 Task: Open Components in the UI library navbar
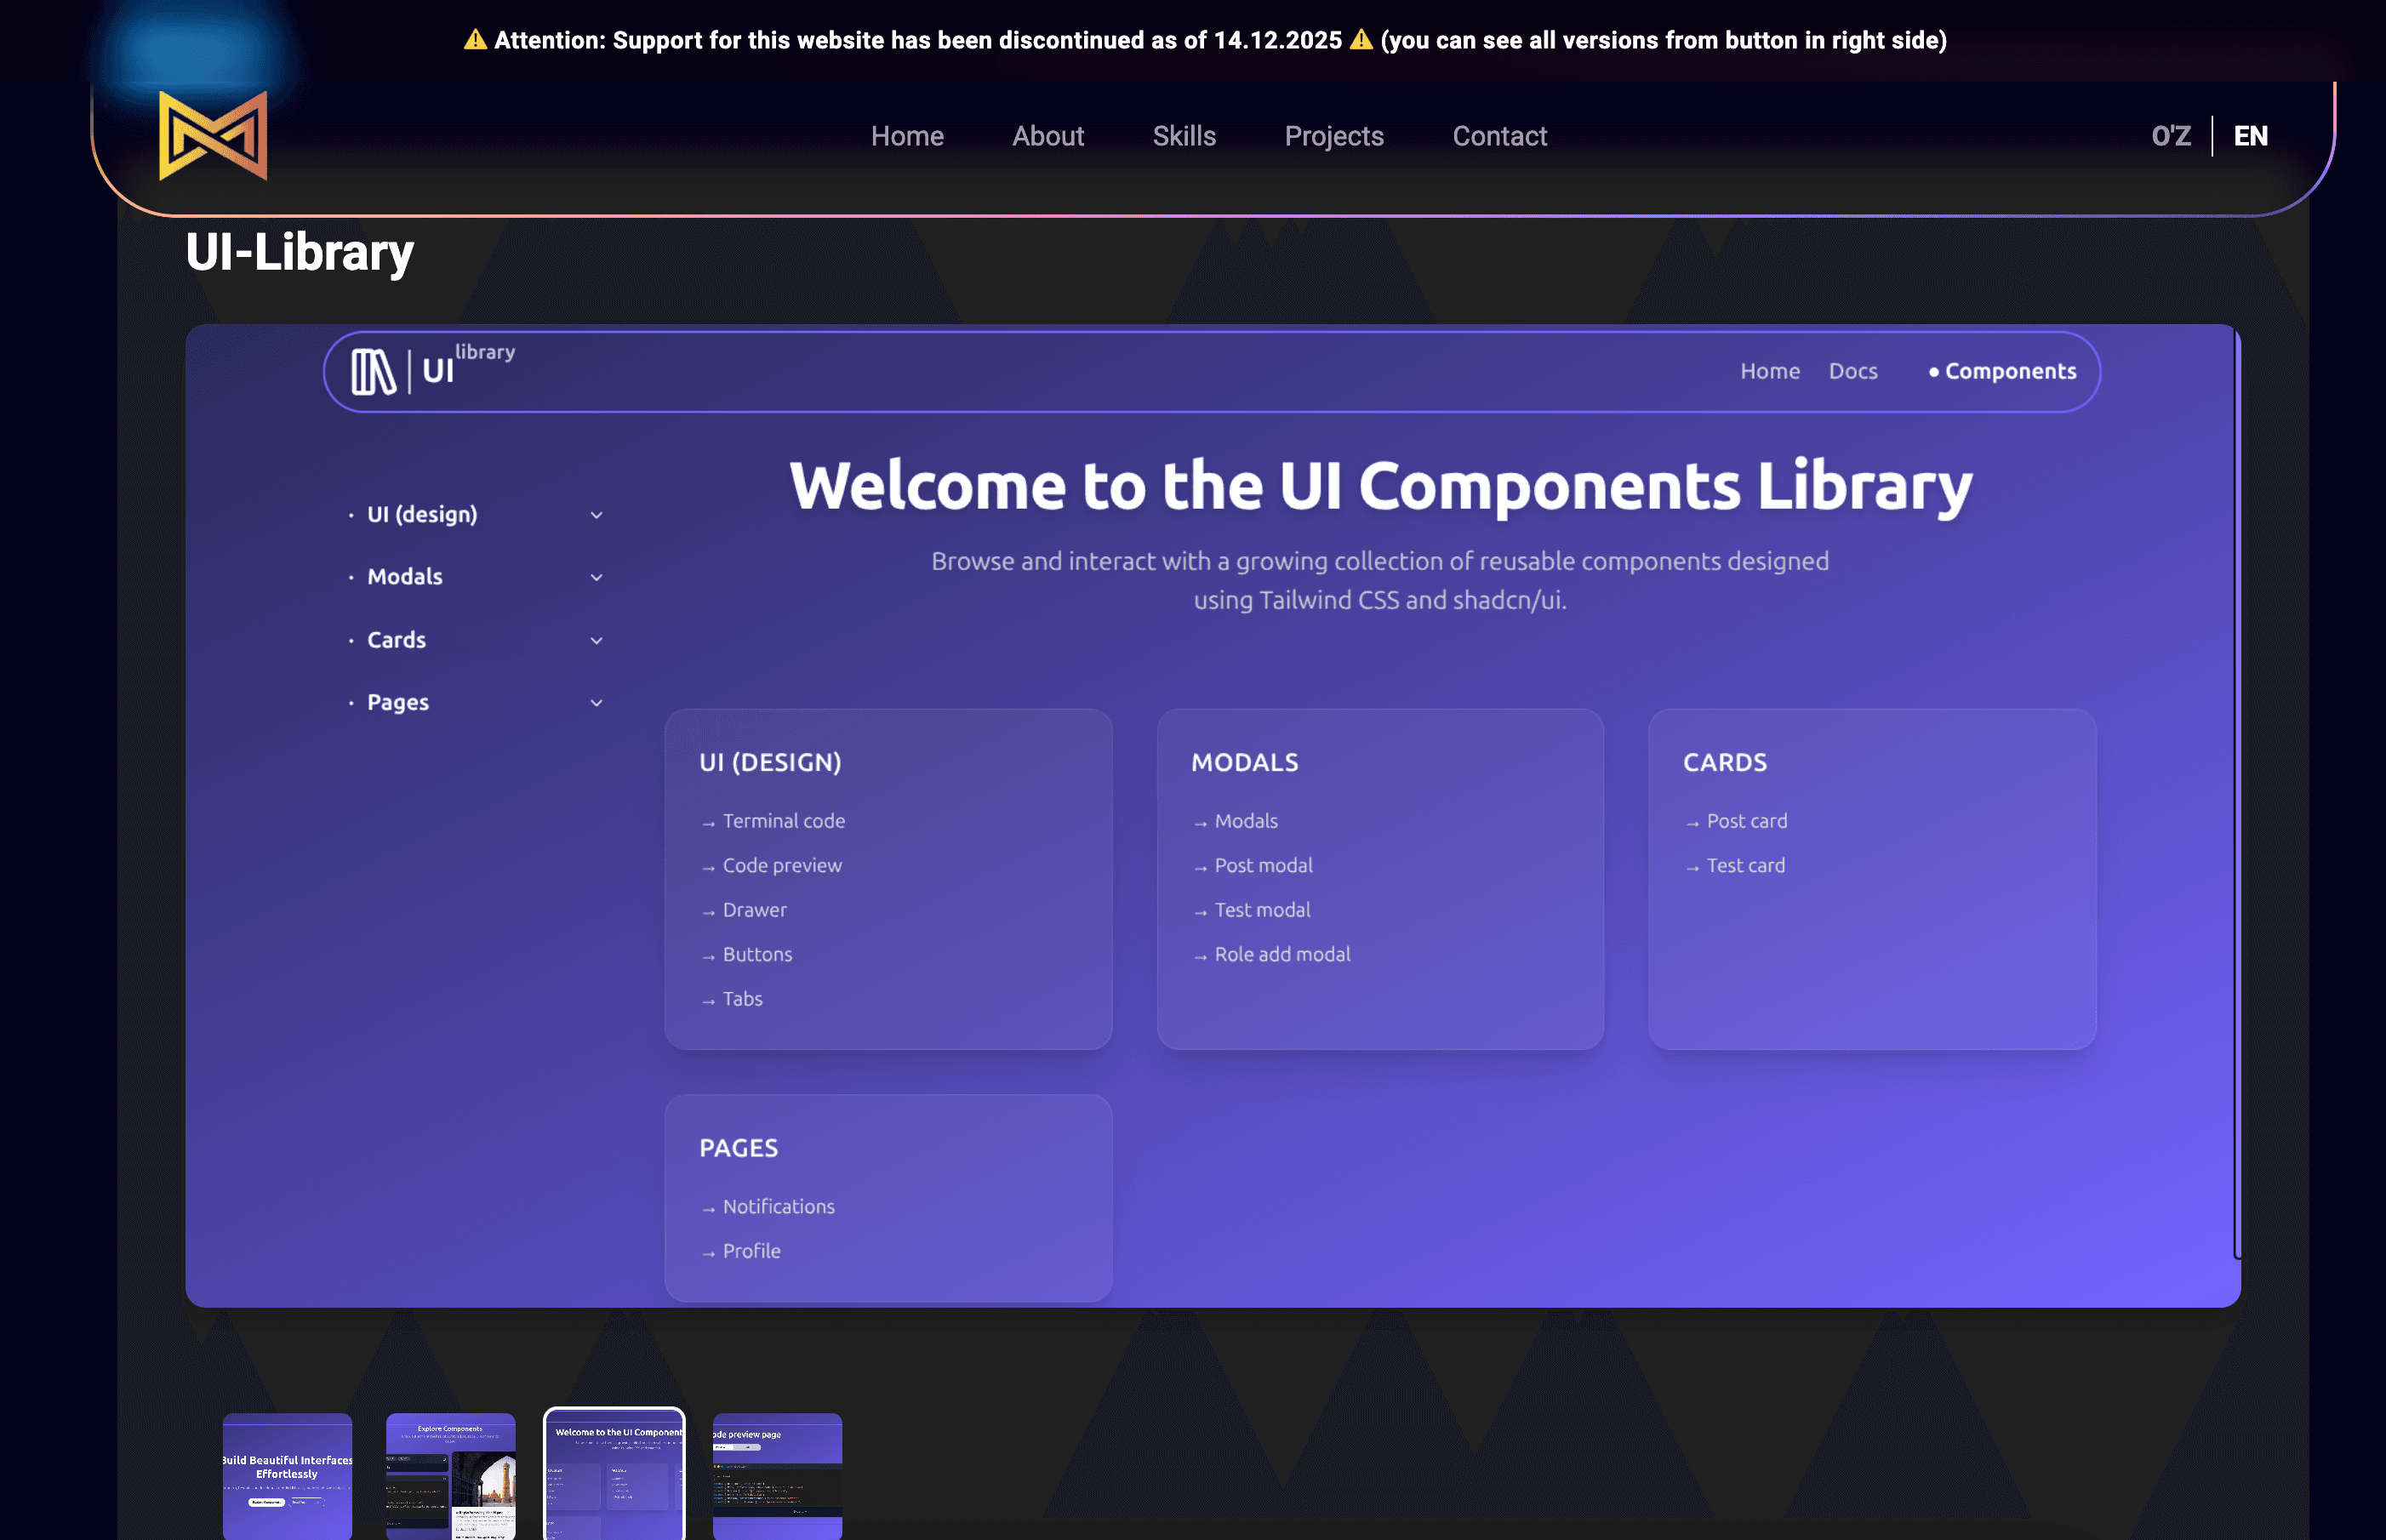coord(2002,371)
